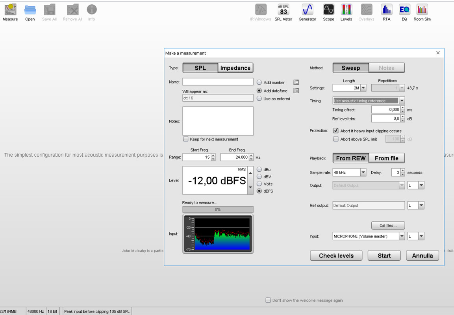The height and width of the screenshot is (315, 454).
Task: Open the SPL Meter tool
Action: [x=284, y=13]
